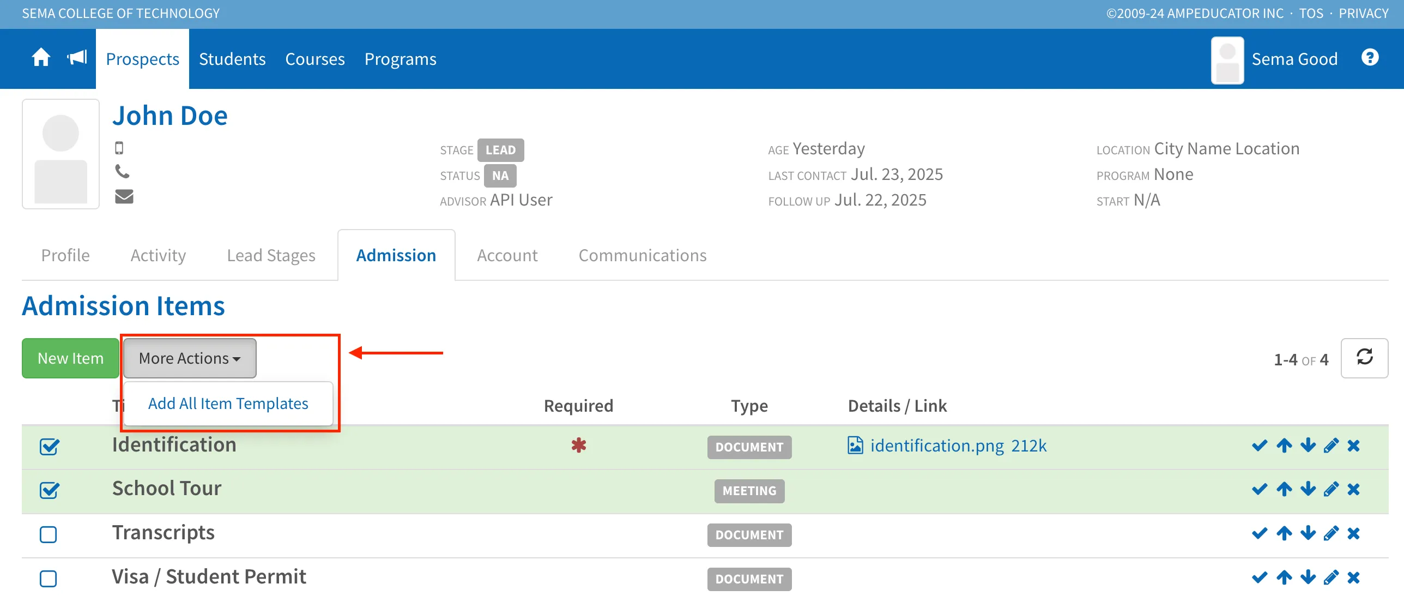Check the Transcripts checkbox

point(49,534)
